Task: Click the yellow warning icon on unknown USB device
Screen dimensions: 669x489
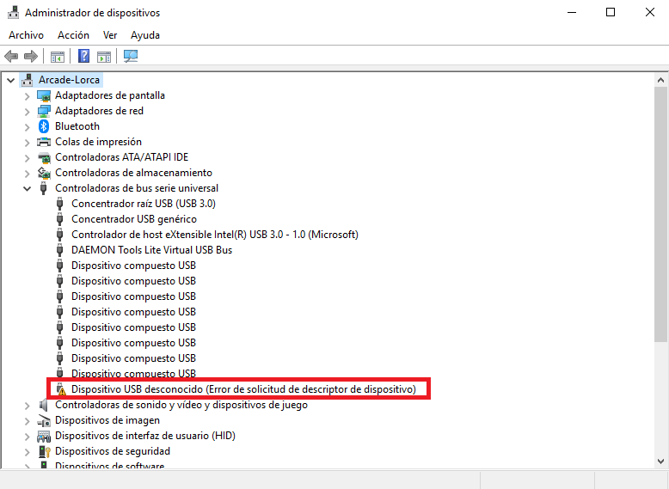Action: (61, 389)
